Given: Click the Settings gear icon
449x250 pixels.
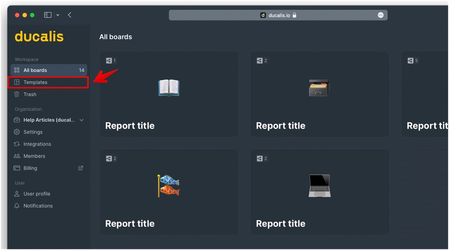Looking at the screenshot, I should point(17,132).
